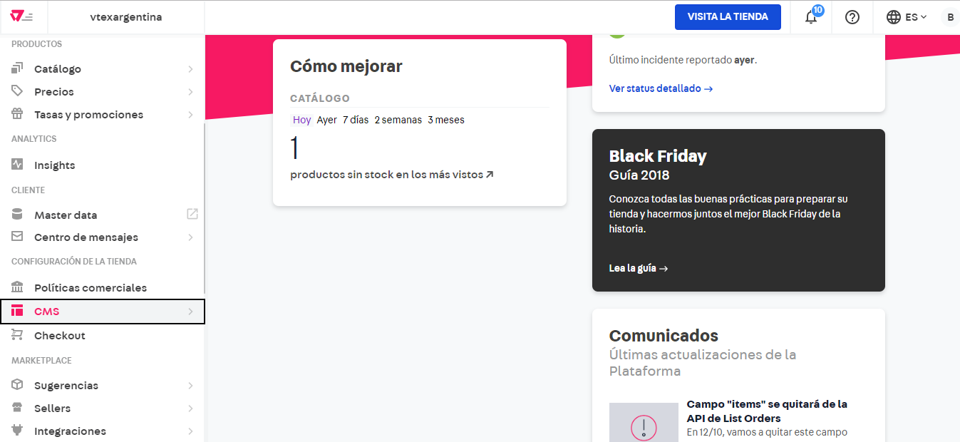Expand the Sugerencias chevron
The image size is (960, 442).
point(190,385)
